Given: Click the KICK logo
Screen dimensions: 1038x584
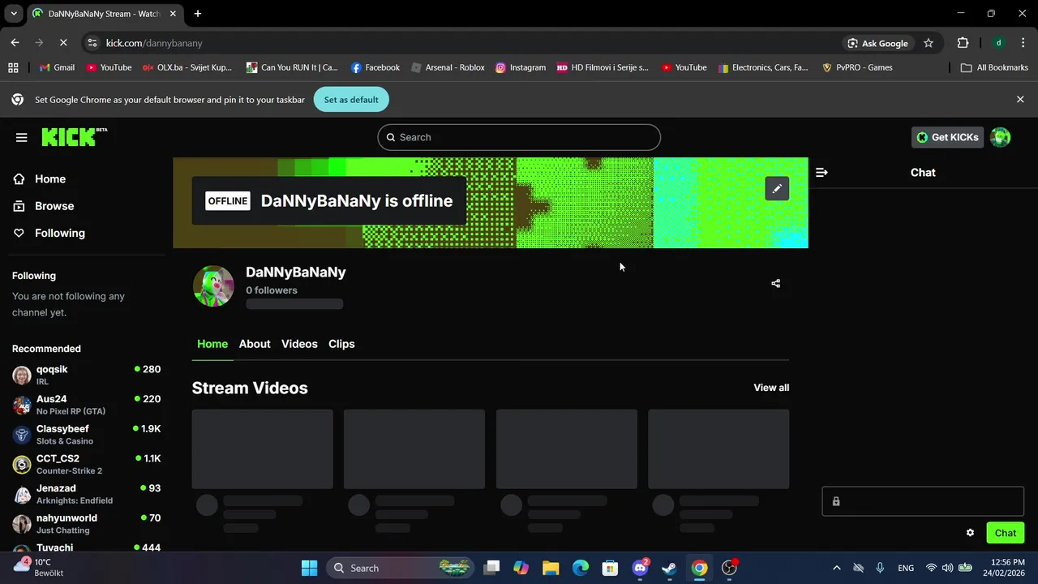Looking at the screenshot, I should tap(74, 137).
